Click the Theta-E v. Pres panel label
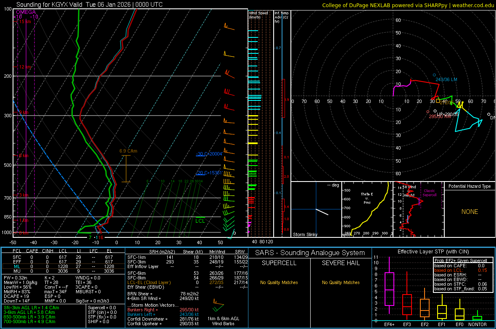The image size is (496, 329). coord(367,198)
